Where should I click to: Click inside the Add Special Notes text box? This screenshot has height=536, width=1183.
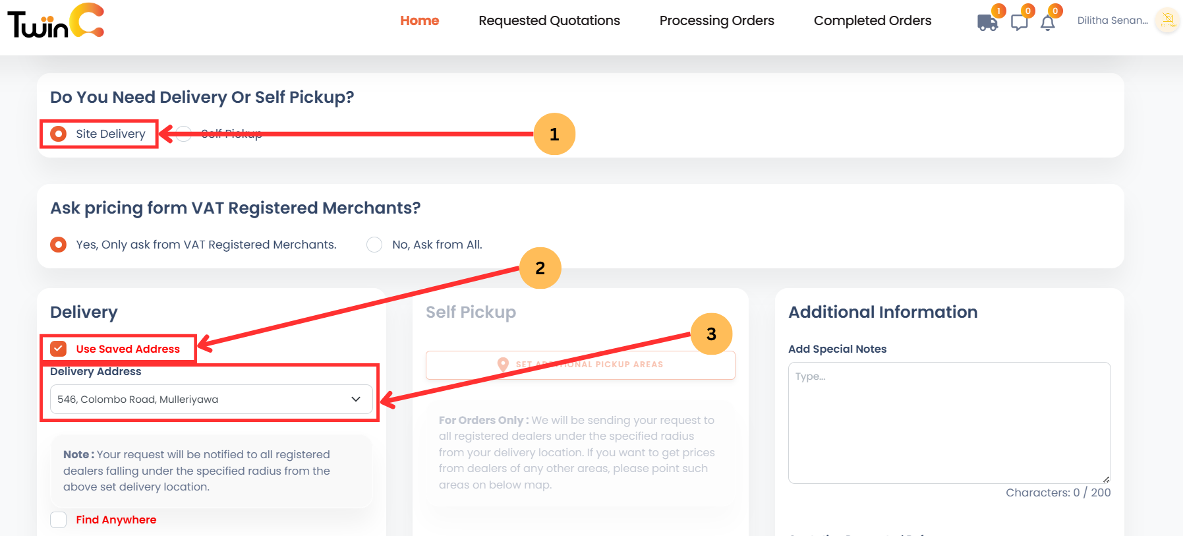[x=949, y=422]
